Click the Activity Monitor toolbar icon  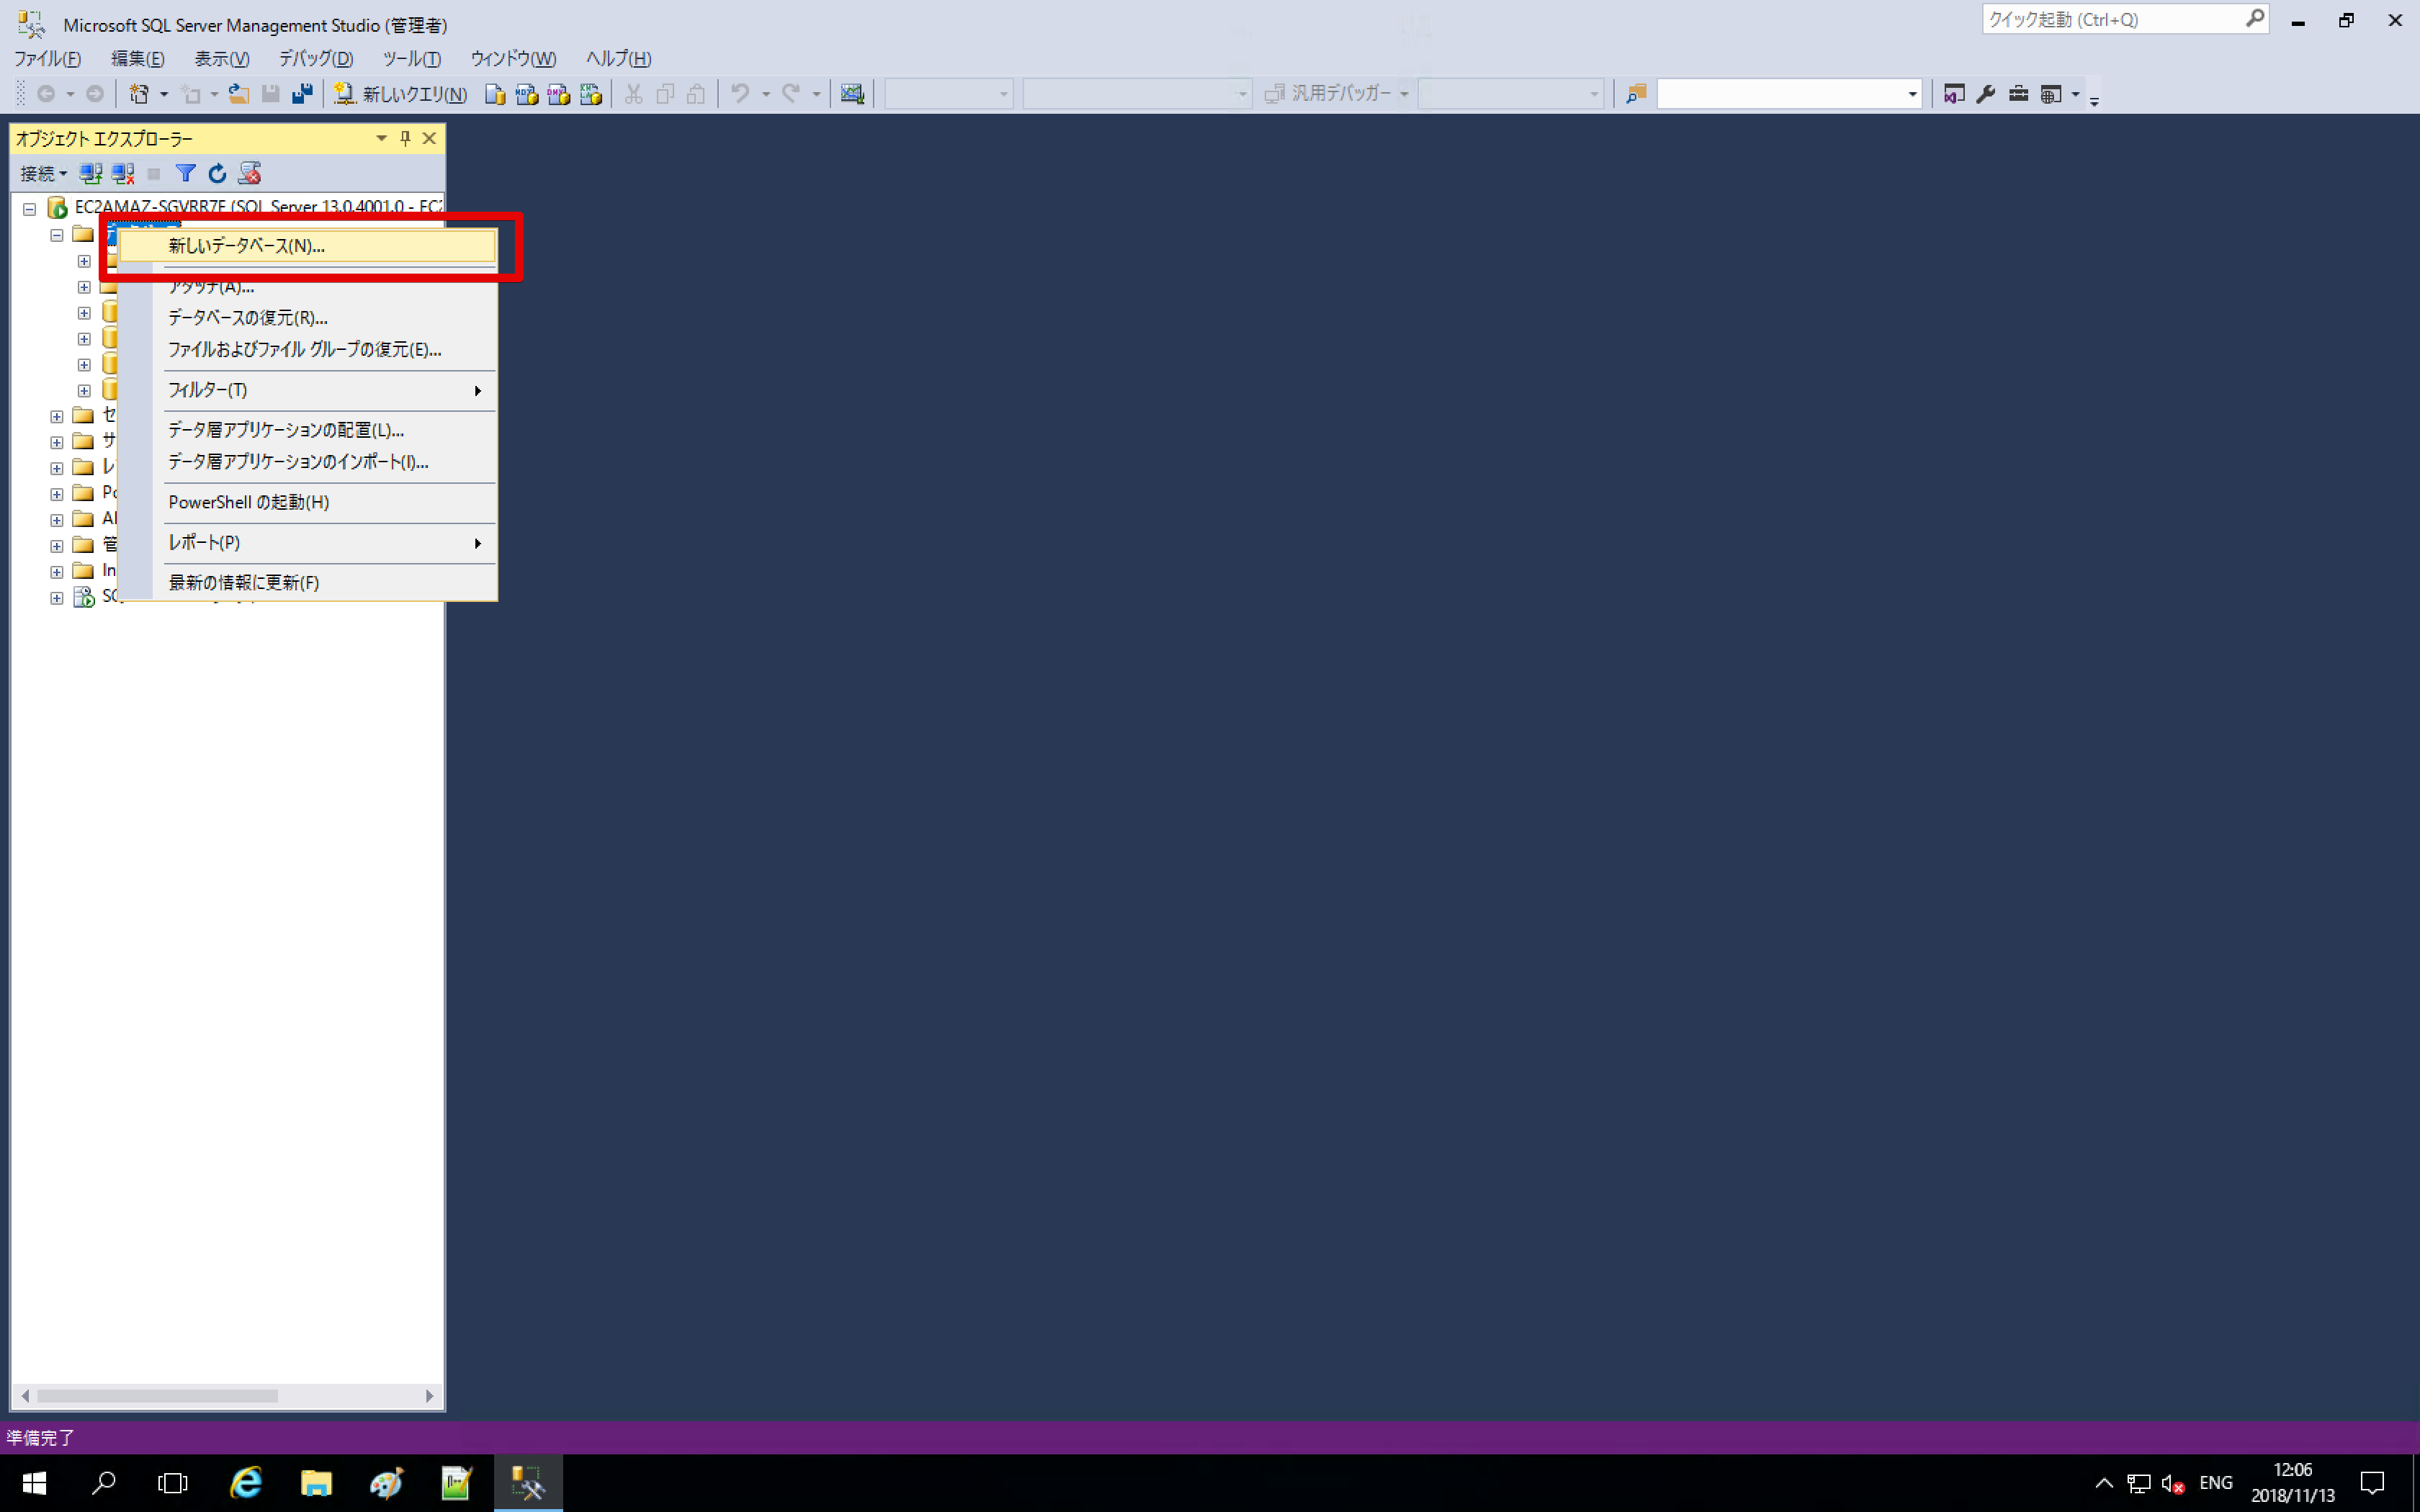pos(852,94)
